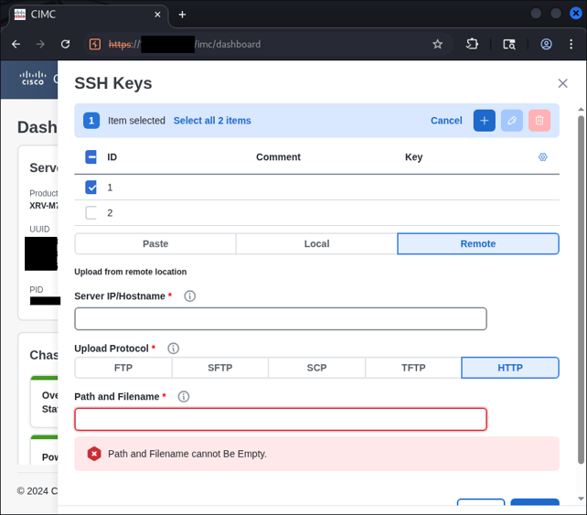The image size is (587, 515).
Task: Click the Comment column header
Action: coord(278,157)
